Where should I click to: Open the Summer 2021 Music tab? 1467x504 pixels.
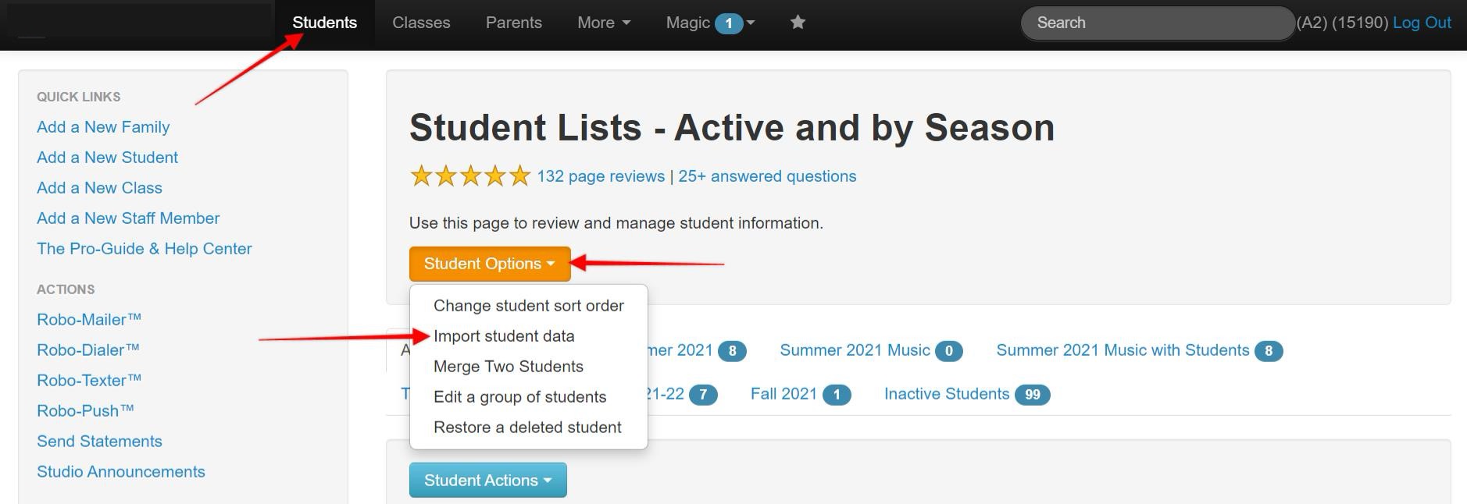click(855, 350)
